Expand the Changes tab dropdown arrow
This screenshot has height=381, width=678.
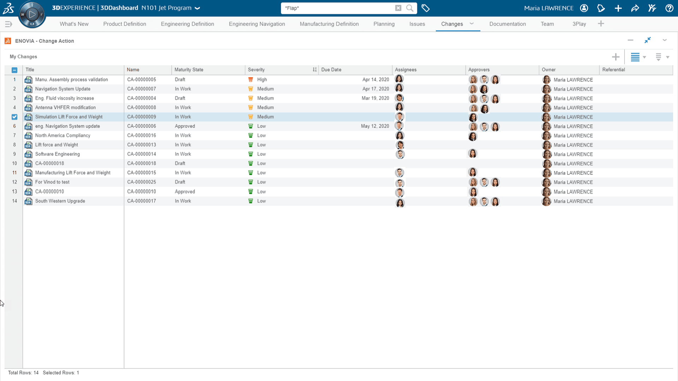pyautogui.click(x=472, y=24)
